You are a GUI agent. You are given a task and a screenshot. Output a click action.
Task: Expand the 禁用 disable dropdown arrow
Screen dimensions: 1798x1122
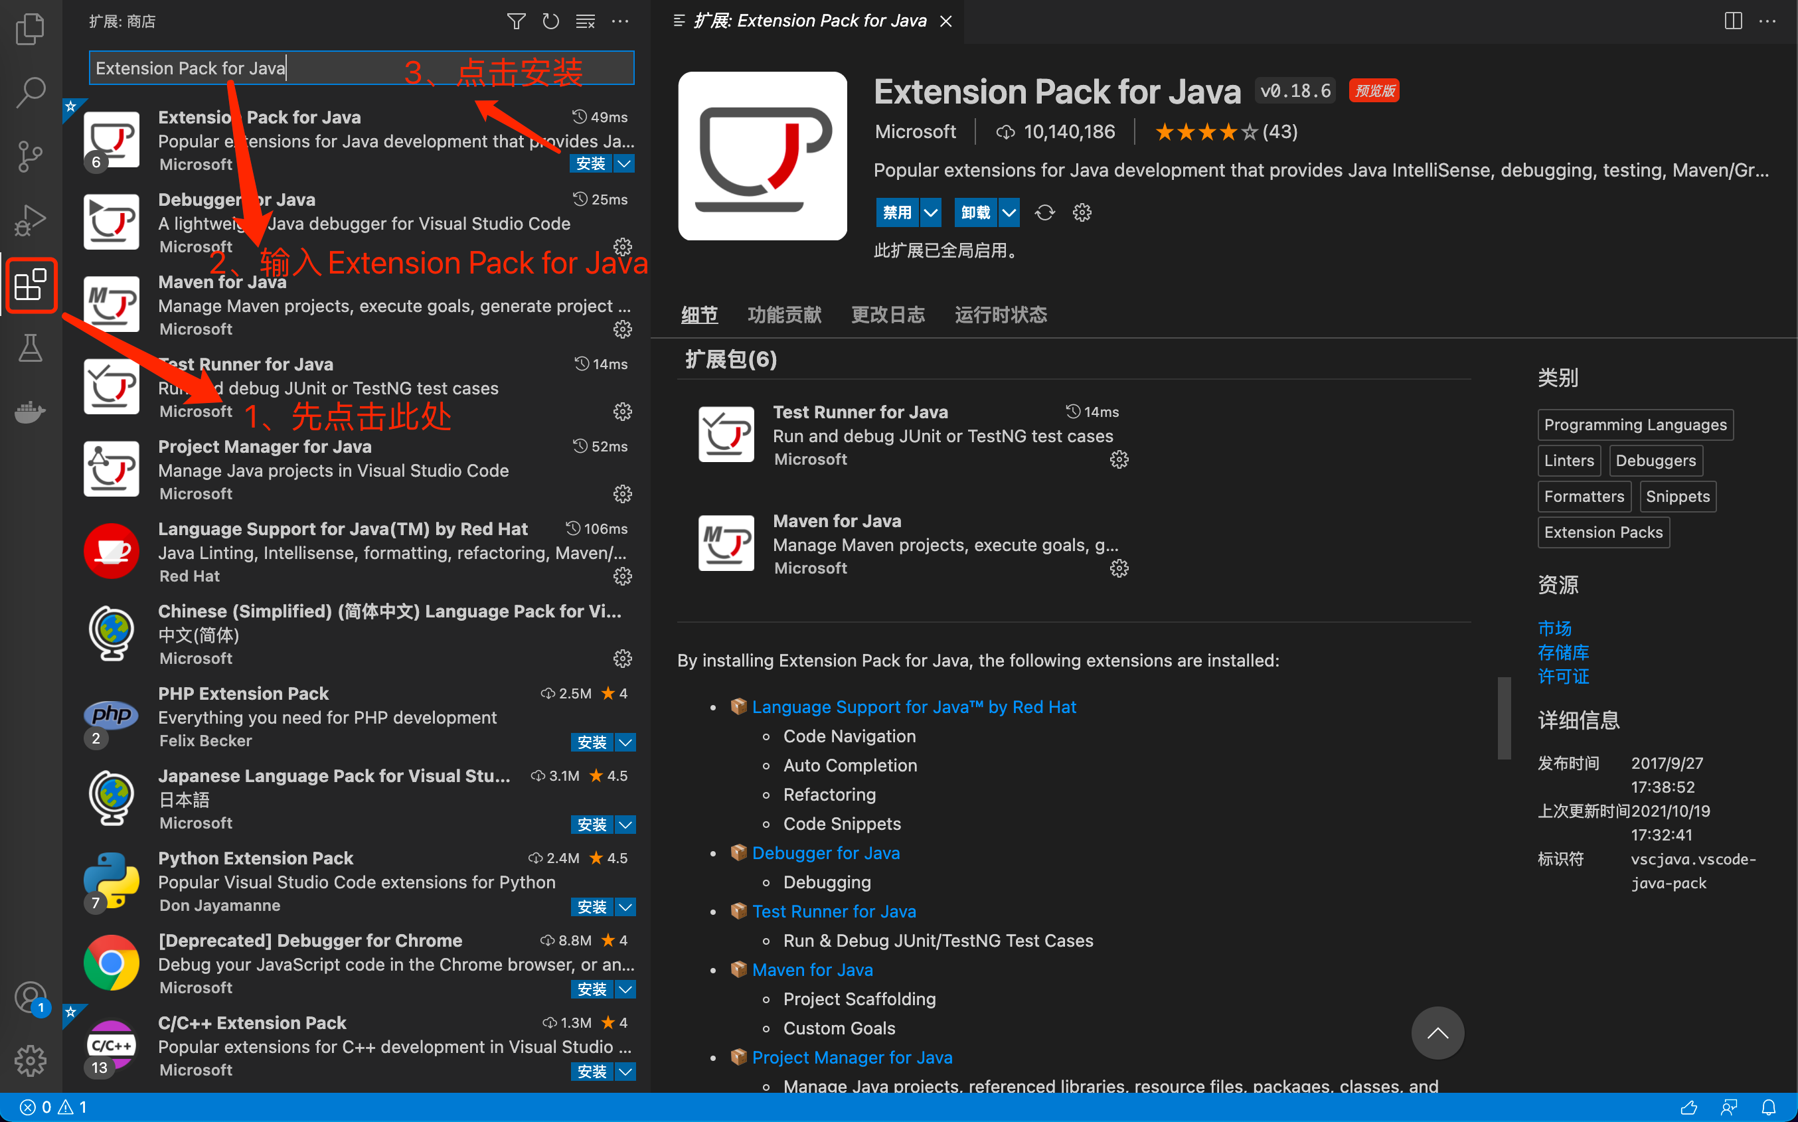[930, 212]
